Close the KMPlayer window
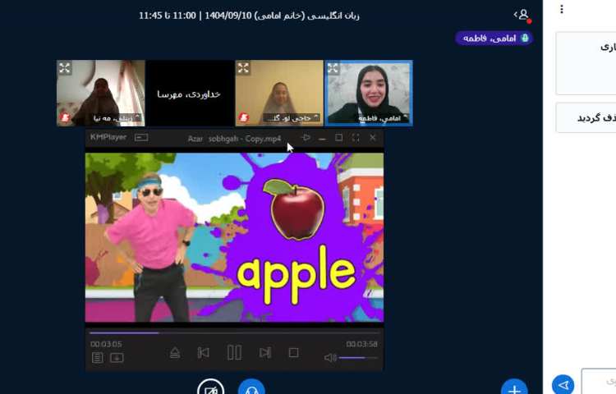The width and height of the screenshot is (616, 394). [372, 137]
